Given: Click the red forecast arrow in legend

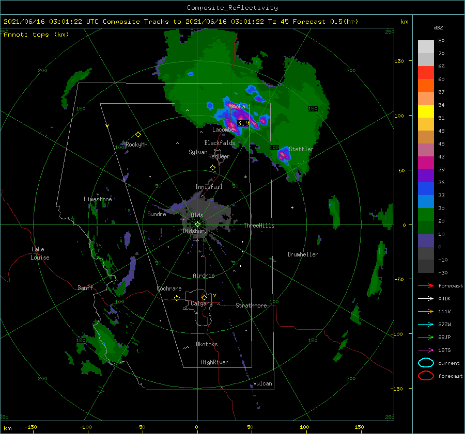Looking at the screenshot, I should tap(426, 285).
